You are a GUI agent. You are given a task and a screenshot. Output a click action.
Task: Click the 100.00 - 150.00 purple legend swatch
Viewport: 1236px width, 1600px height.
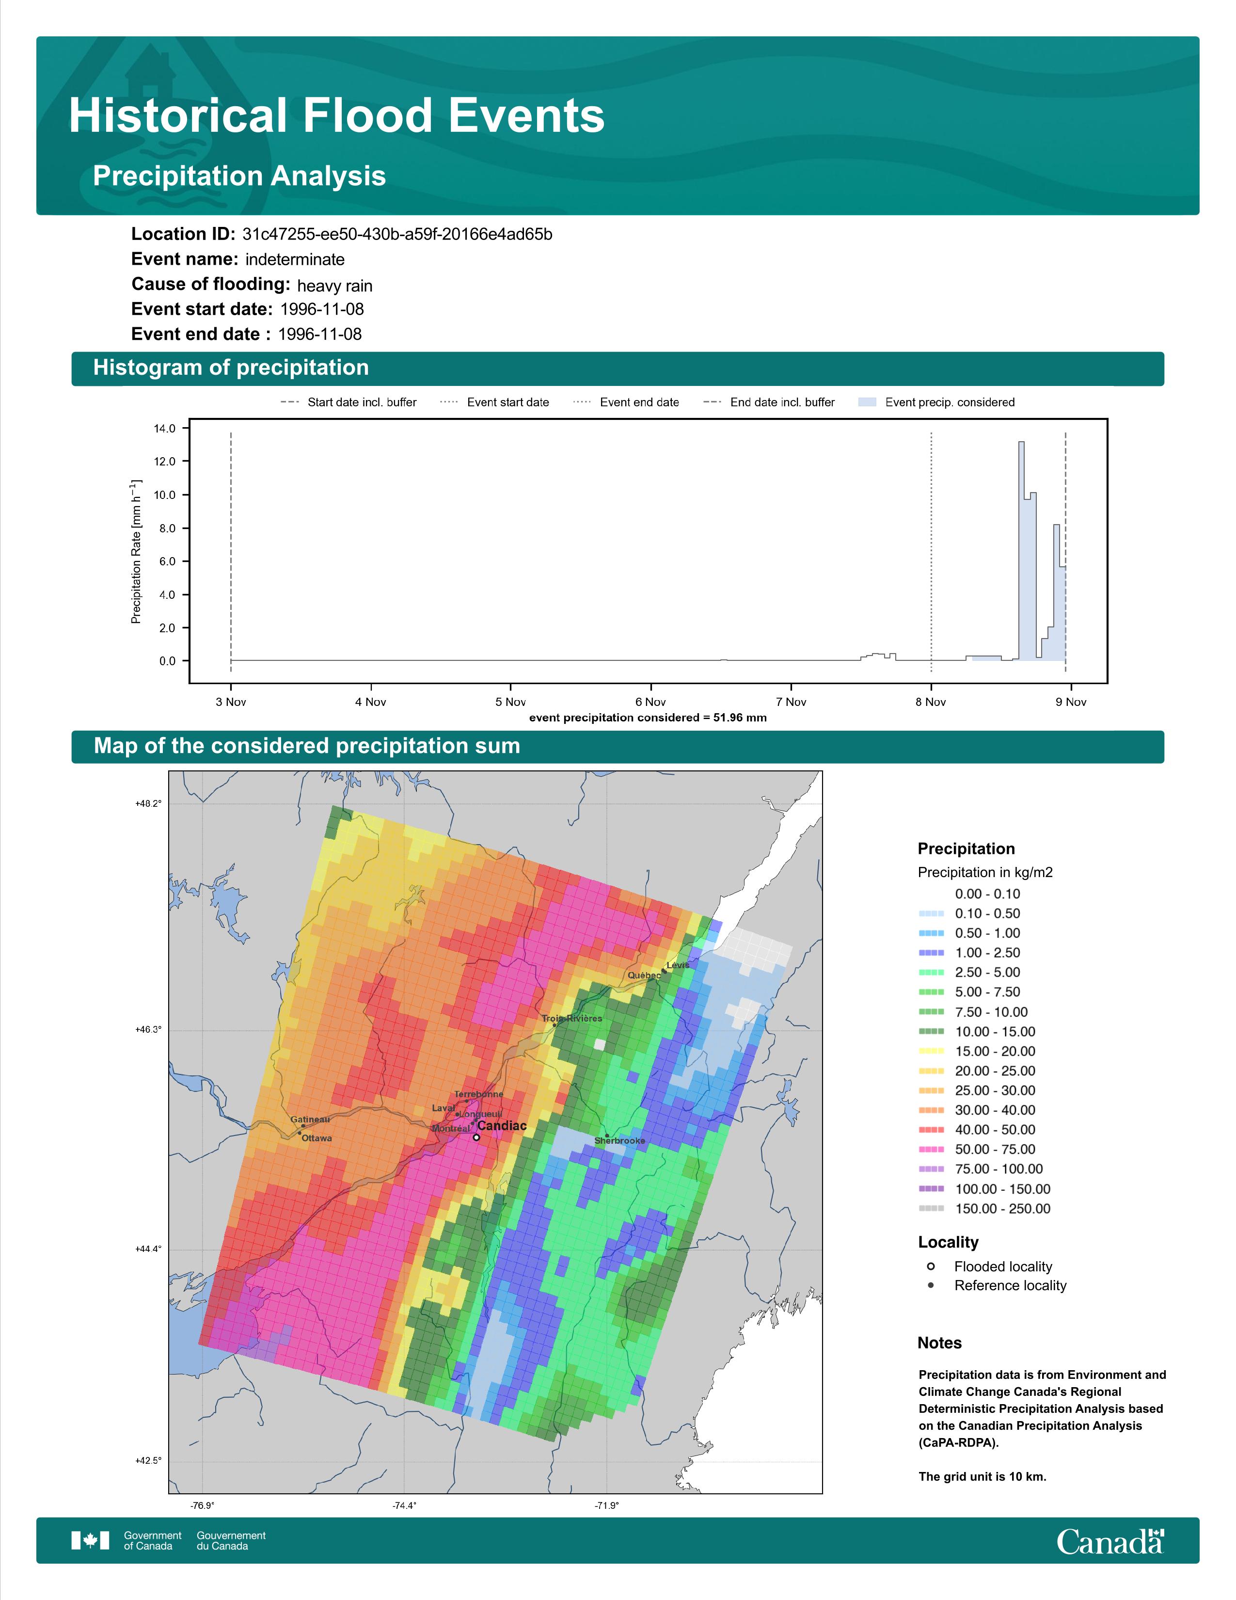[x=931, y=1189]
